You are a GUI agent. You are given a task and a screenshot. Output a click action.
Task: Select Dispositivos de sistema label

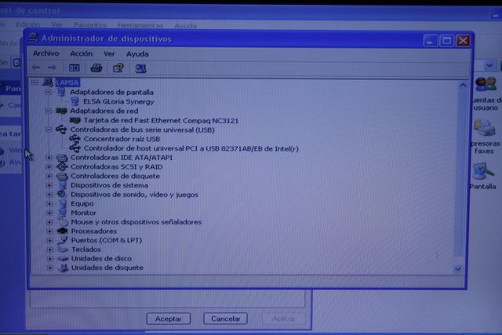click(x=110, y=185)
